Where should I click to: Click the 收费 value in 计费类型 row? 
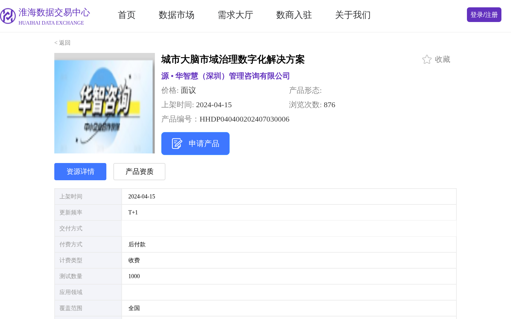pyautogui.click(x=134, y=260)
